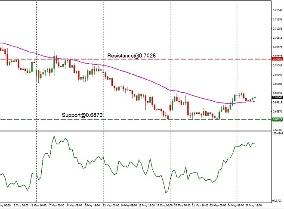Select the green 0.68671 support price tag
The height and width of the screenshot is (209, 284).
(x=278, y=119)
